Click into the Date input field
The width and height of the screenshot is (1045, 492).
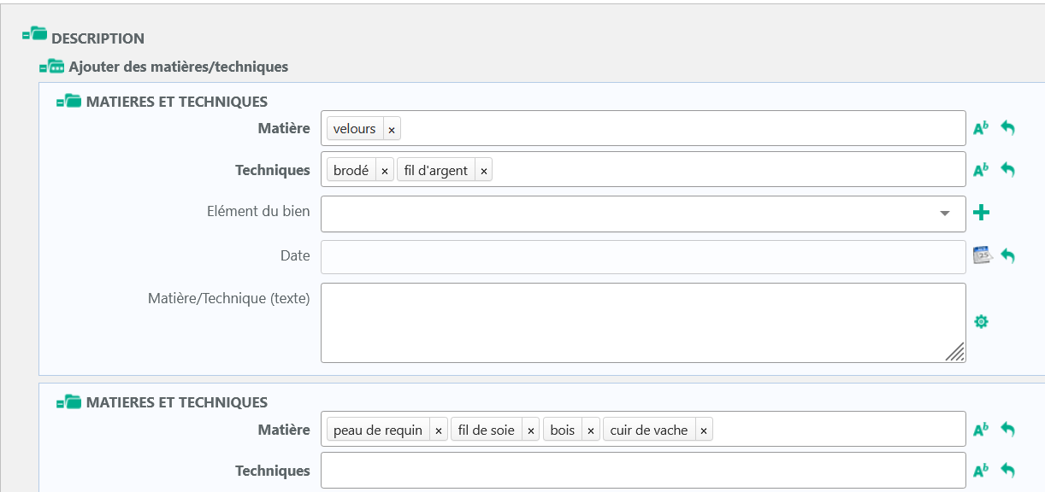642,256
